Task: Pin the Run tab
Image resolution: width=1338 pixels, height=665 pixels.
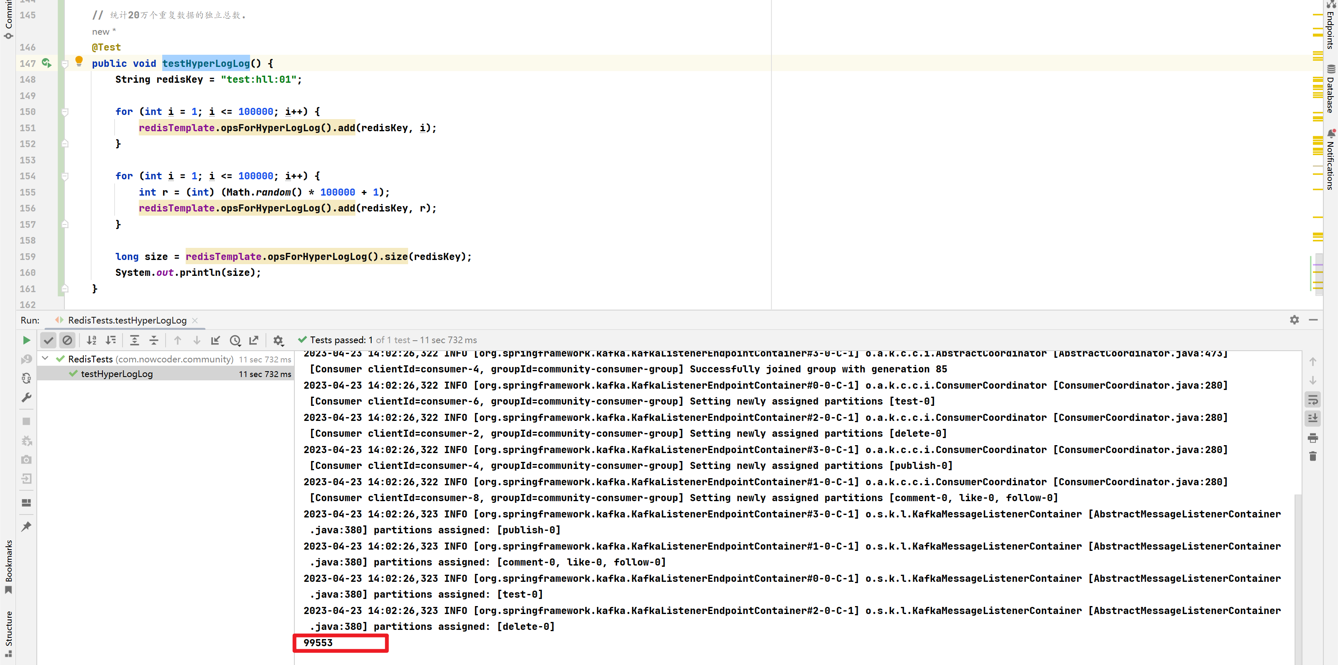Action: coord(26,526)
